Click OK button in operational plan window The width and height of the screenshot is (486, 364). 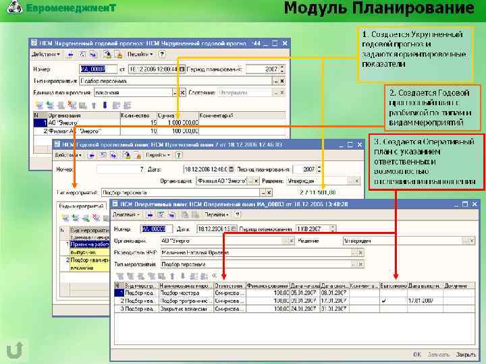coord(418,355)
